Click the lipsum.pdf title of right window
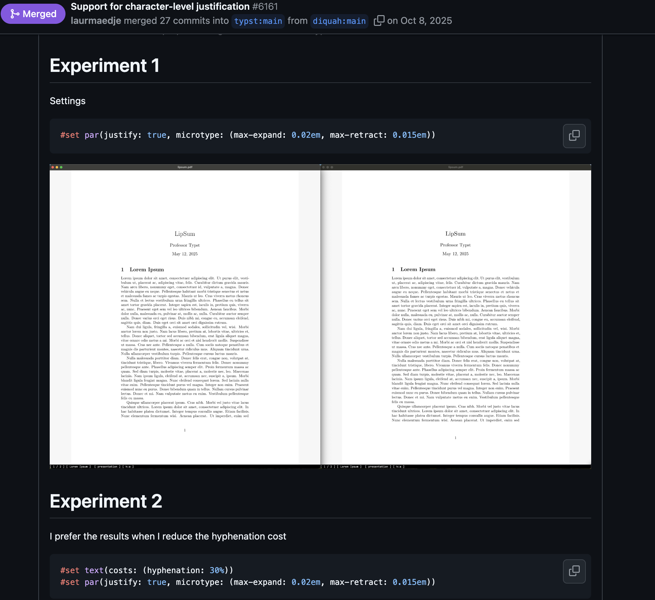655x600 pixels. coord(455,167)
